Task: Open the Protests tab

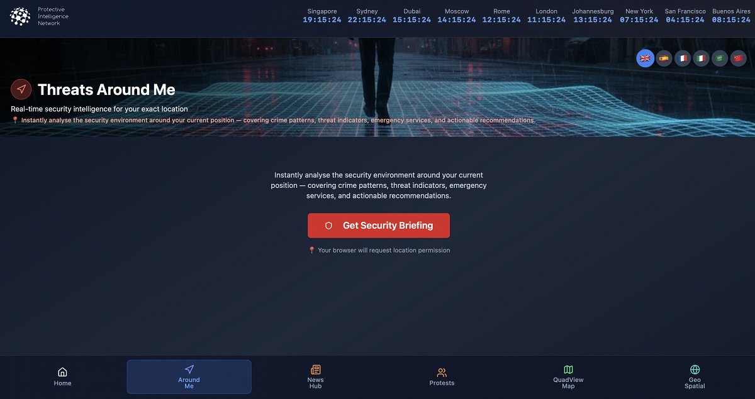Action: (442, 376)
